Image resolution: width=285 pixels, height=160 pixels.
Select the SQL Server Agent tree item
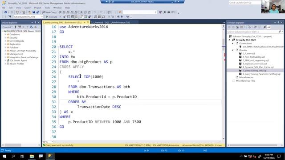click(18, 60)
